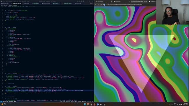This screenshot has width=189, height=106.
Task: Open the View menu in VS Code
Action: 14,1
